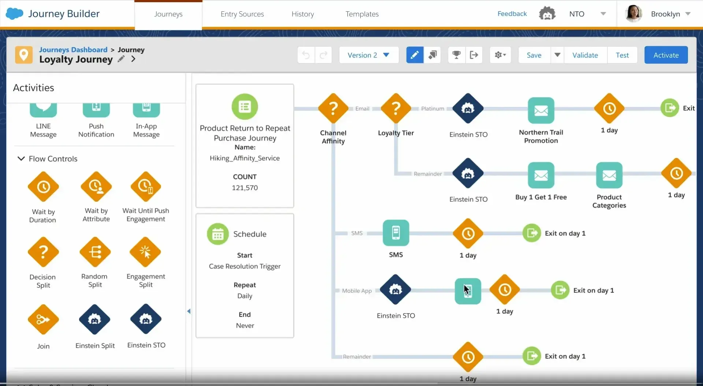
Task: Select the Einstein Split activity
Action: (94, 319)
